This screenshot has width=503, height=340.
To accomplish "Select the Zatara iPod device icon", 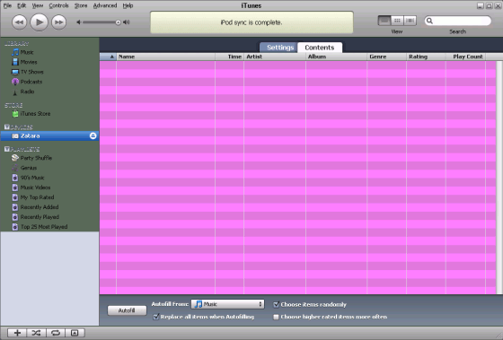I will 15,135.
